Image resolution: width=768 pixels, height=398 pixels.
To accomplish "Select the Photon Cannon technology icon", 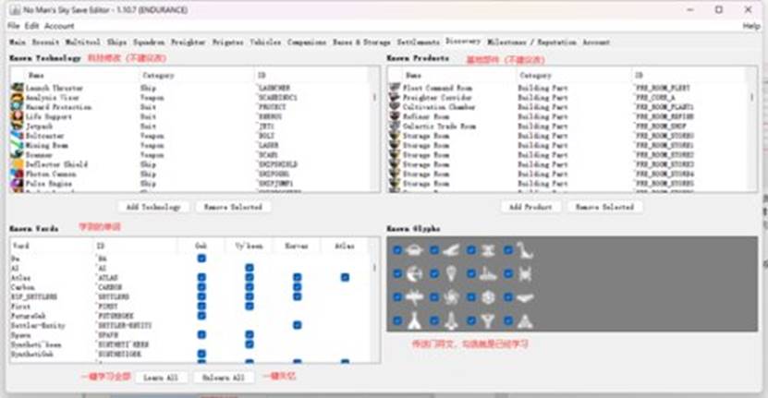I will [18, 174].
